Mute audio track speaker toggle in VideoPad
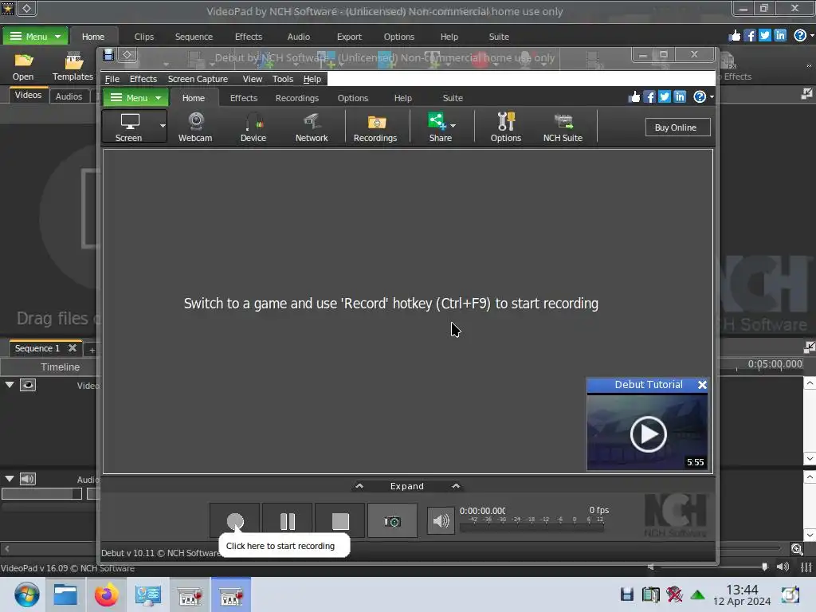The height and width of the screenshot is (612, 816). click(28, 478)
